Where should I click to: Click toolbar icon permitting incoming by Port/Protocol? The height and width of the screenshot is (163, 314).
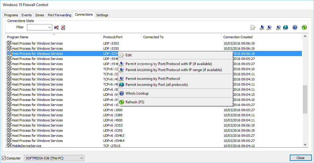click(x=278, y=27)
